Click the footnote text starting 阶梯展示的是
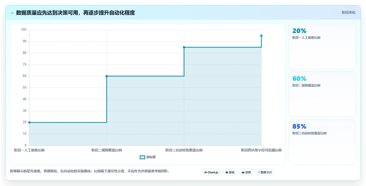The width and height of the screenshot is (366, 186). pyautogui.click(x=90, y=171)
